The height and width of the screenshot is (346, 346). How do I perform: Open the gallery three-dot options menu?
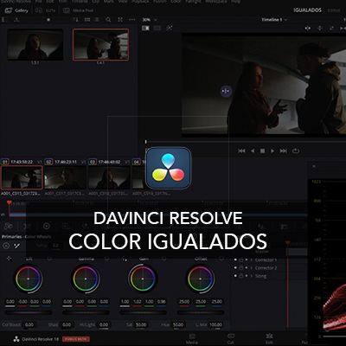click(x=131, y=20)
